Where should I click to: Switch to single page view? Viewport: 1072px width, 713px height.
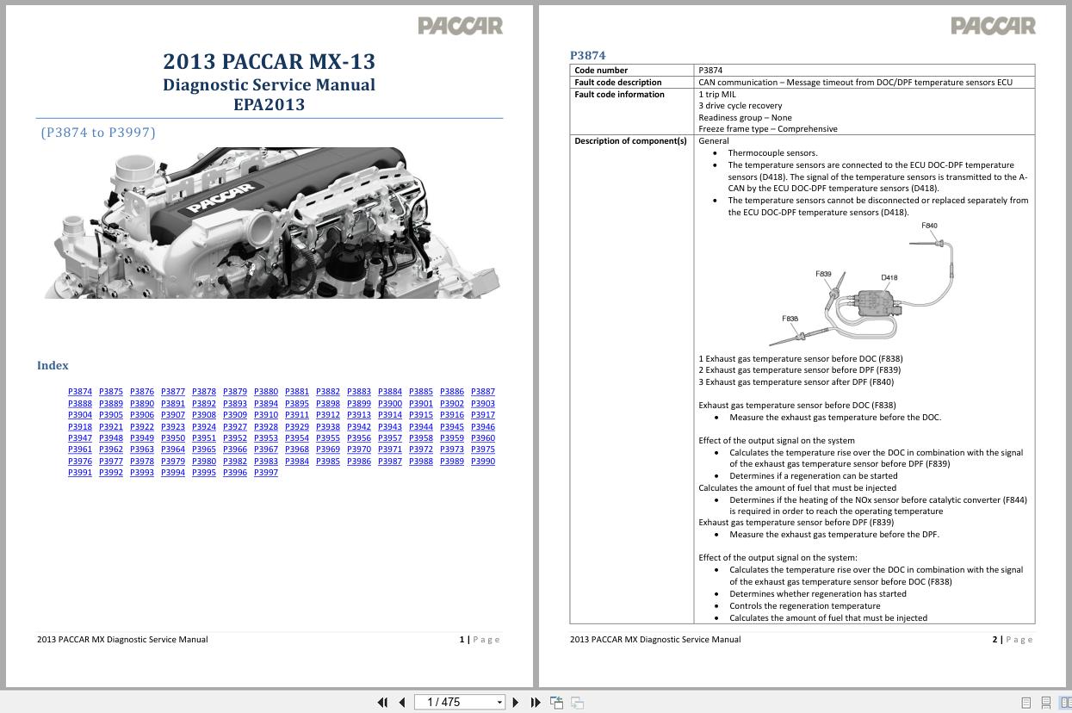point(1026,703)
